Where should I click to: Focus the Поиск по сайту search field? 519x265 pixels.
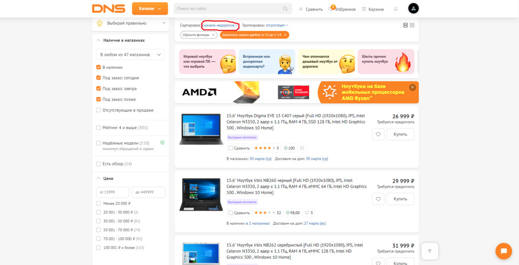coord(228,9)
